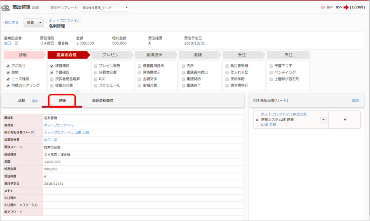
Task: Check the 決裁者商品理解 checkbox
Action: coord(52,79)
